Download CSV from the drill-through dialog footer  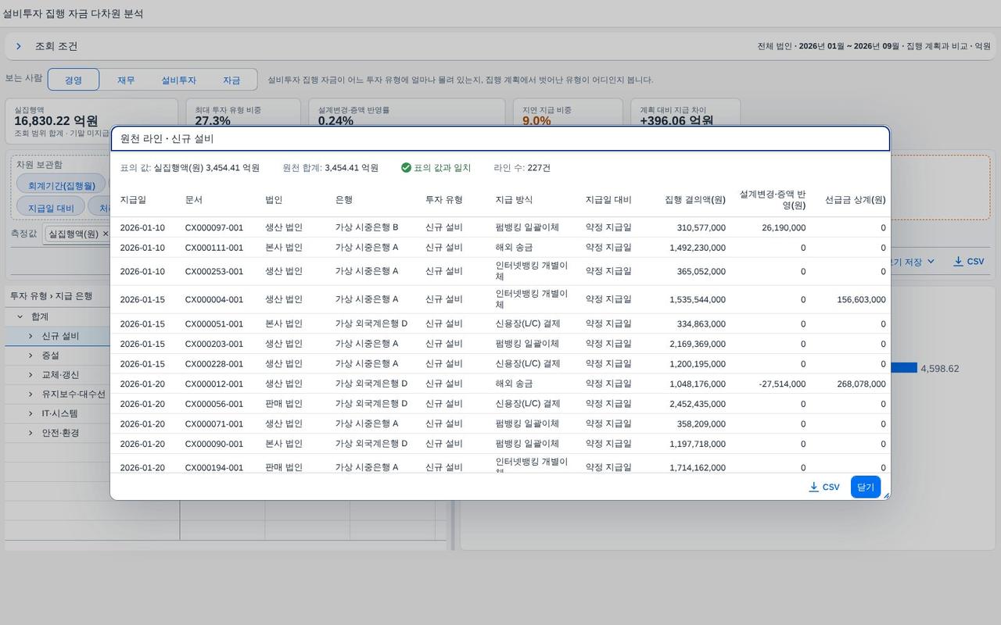[x=824, y=487]
